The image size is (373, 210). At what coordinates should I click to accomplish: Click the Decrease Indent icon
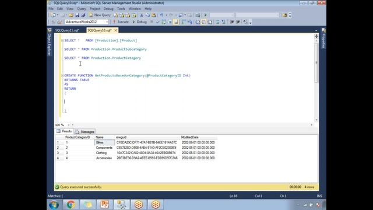[x=231, y=22]
